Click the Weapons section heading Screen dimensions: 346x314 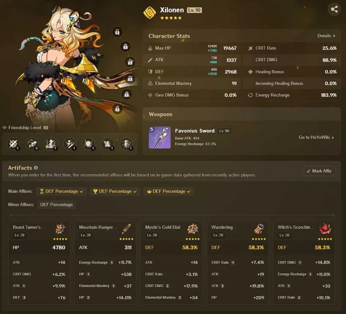click(161, 114)
